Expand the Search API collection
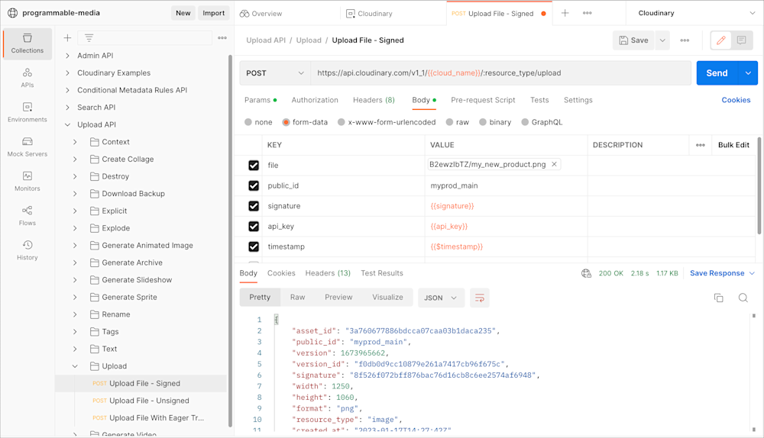Viewport: 764px width, 438px height. point(67,108)
